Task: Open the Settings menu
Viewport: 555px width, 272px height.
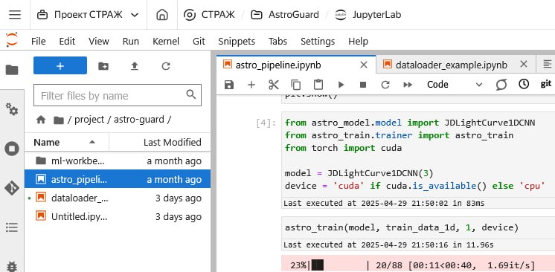Action: [318, 42]
